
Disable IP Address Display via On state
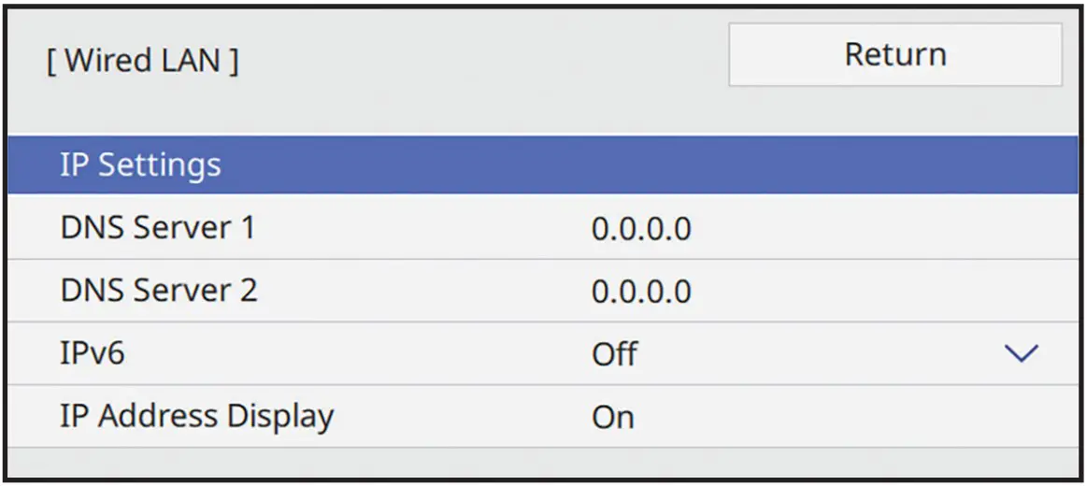click(613, 417)
